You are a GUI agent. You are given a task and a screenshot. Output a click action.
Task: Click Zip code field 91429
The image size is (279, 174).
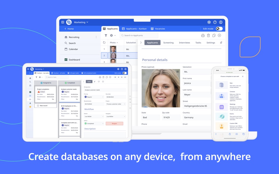tap(171, 117)
